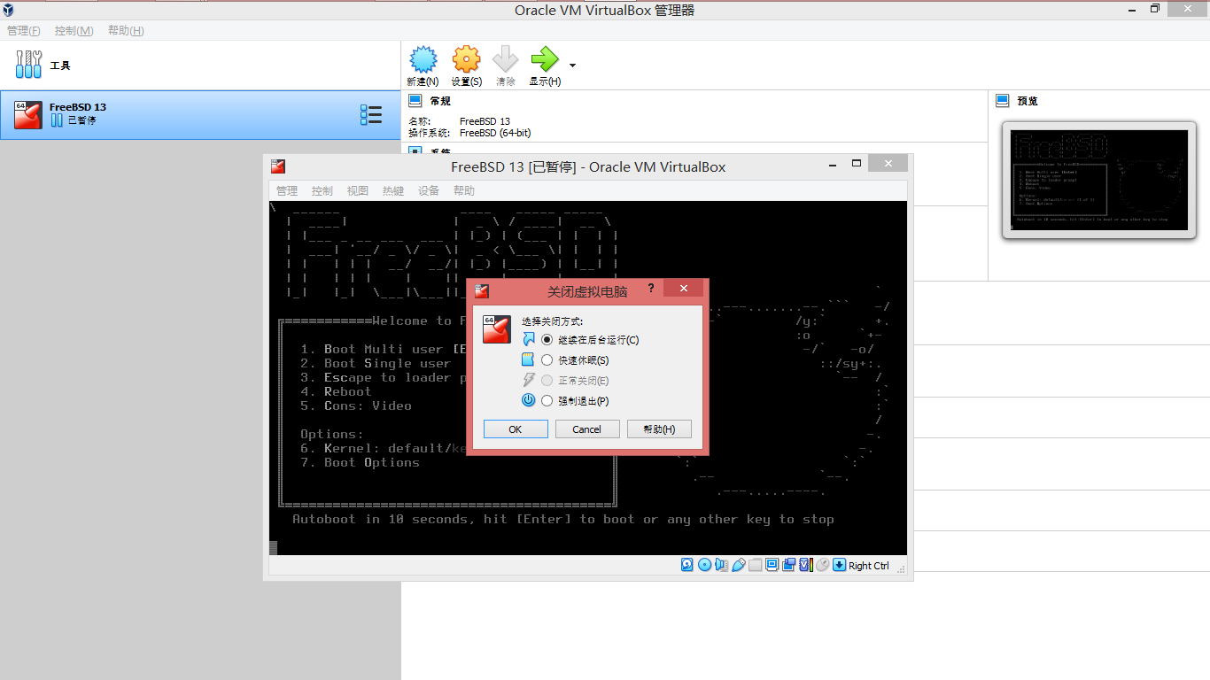Click the '已暂停' paused status text
This screenshot has width=1210, height=680.
[81, 120]
